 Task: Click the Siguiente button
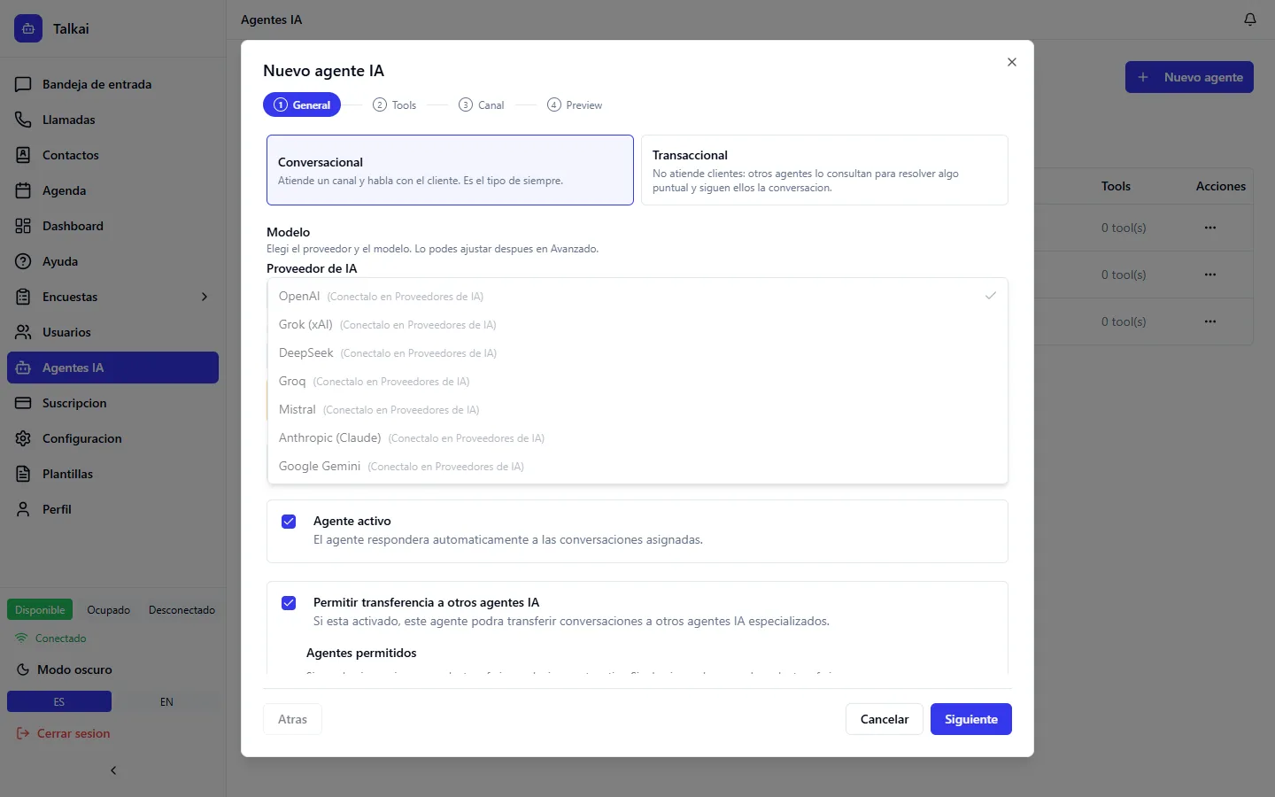pos(970,719)
